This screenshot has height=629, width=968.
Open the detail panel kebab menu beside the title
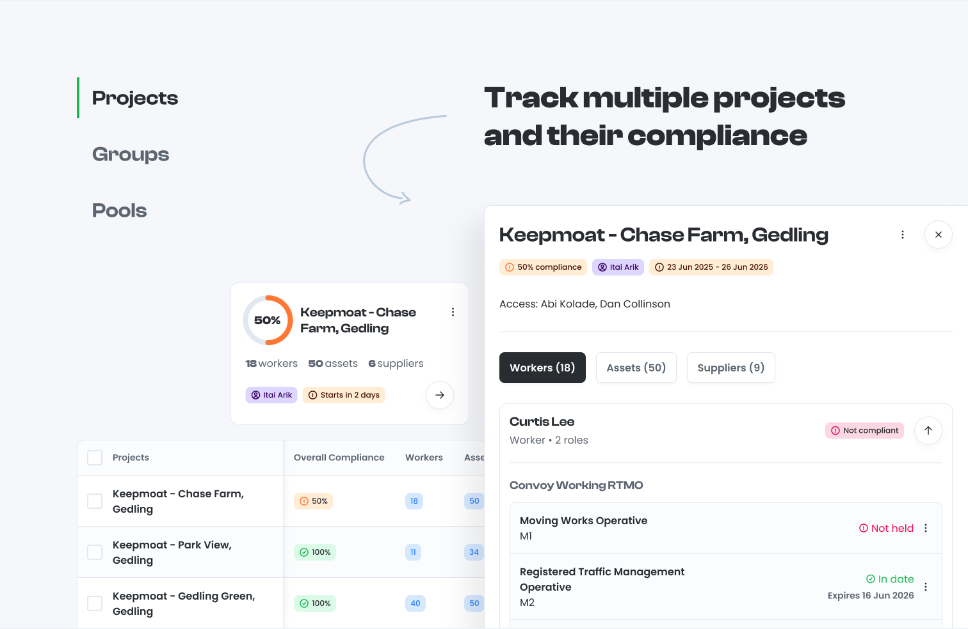(x=903, y=235)
